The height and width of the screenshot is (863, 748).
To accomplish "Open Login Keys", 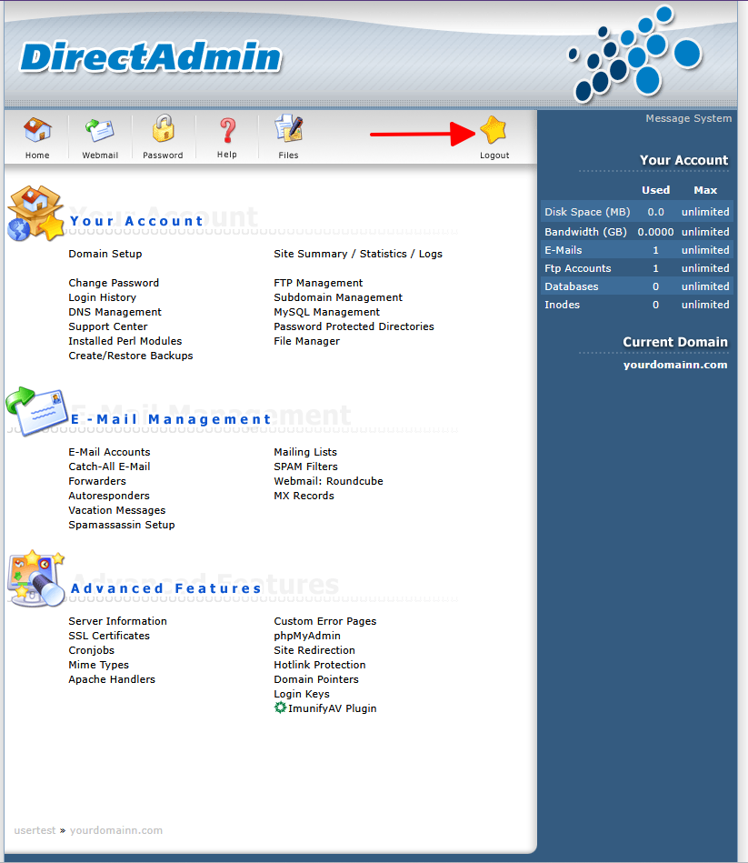I will point(302,694).
